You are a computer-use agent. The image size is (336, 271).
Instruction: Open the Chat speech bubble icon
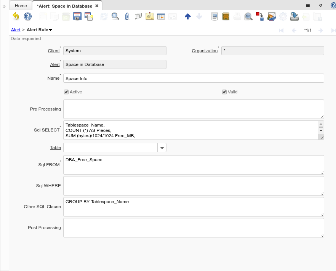click(138, 16)
